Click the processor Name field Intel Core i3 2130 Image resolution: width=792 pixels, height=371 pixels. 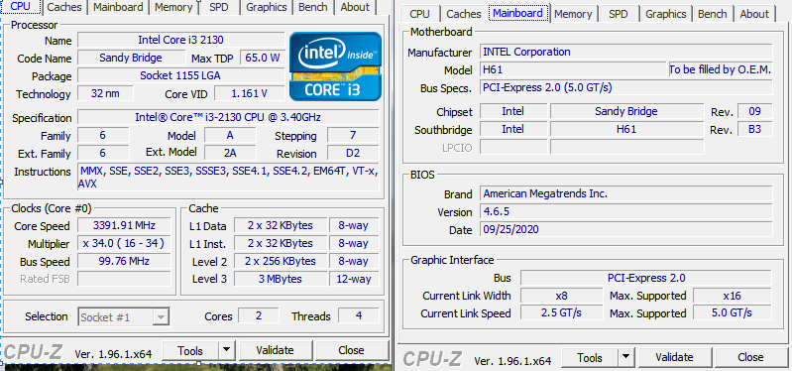tap(180, 40)
